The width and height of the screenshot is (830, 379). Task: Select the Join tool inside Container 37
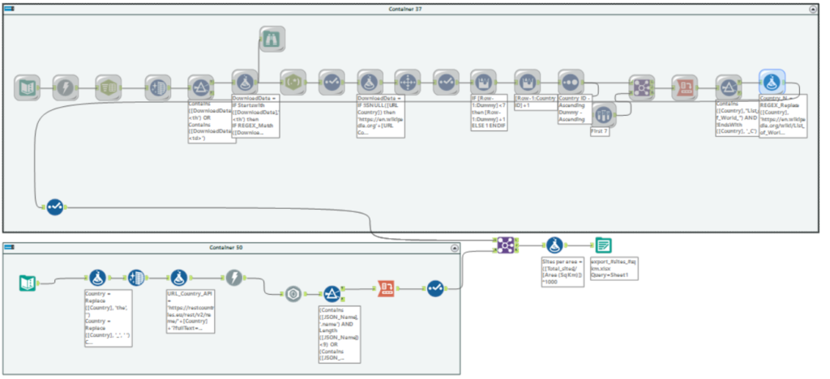(642, 87)
